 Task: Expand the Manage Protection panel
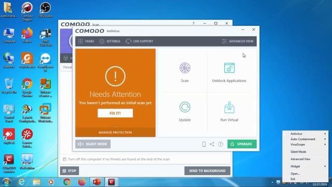coord(115,132)
